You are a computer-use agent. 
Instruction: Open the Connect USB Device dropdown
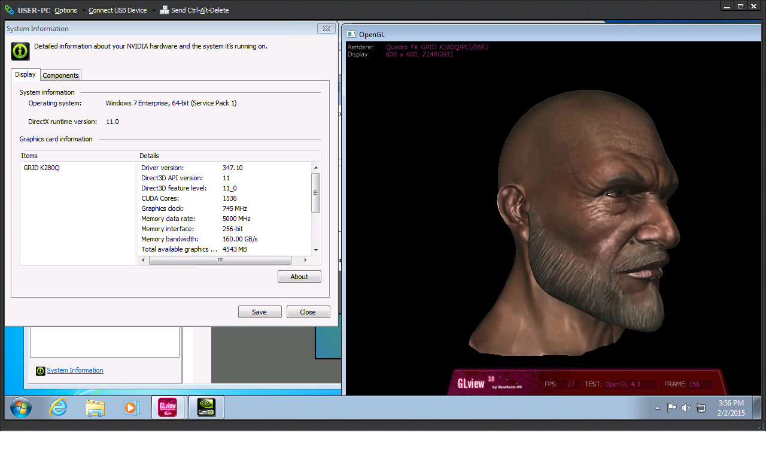pyautogui.click(x=117, y=10)
